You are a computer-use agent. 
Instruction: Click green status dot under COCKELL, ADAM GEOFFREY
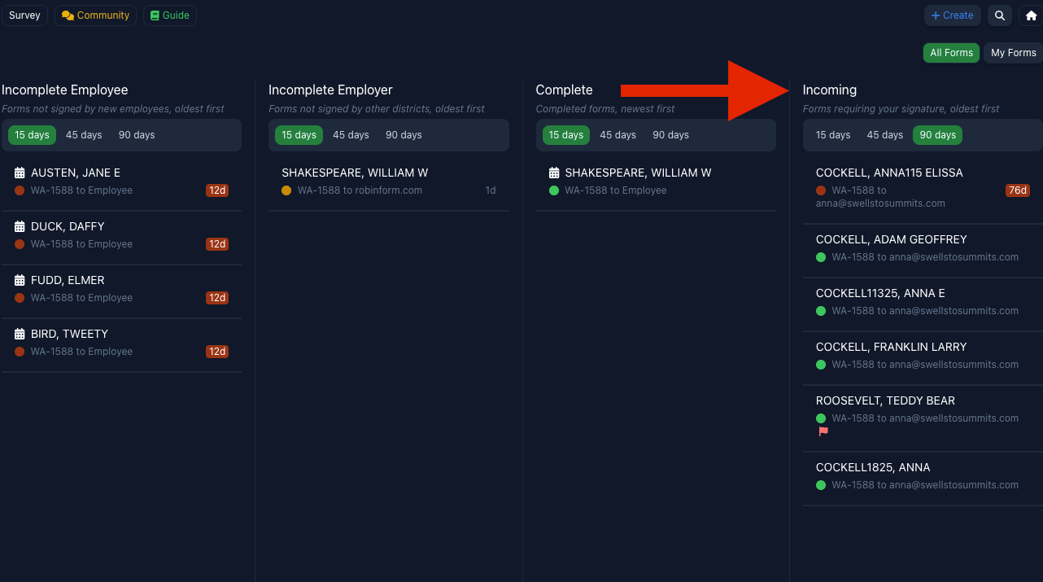821,257
